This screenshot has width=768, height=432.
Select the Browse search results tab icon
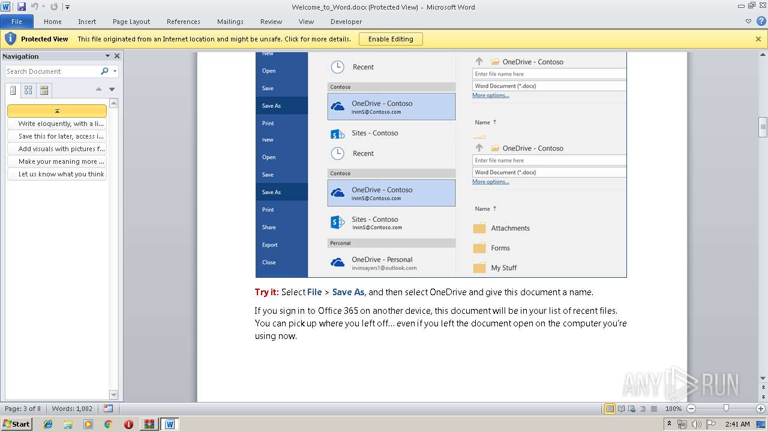pyautogui.click(x=44, y=91)
